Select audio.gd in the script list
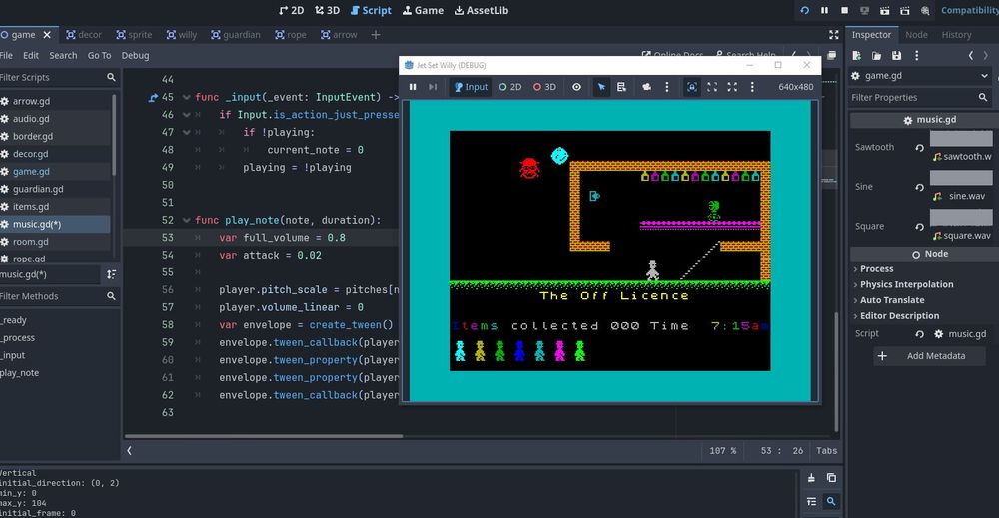The width and height of the screenshot is (999, 518). click(31, 119)
